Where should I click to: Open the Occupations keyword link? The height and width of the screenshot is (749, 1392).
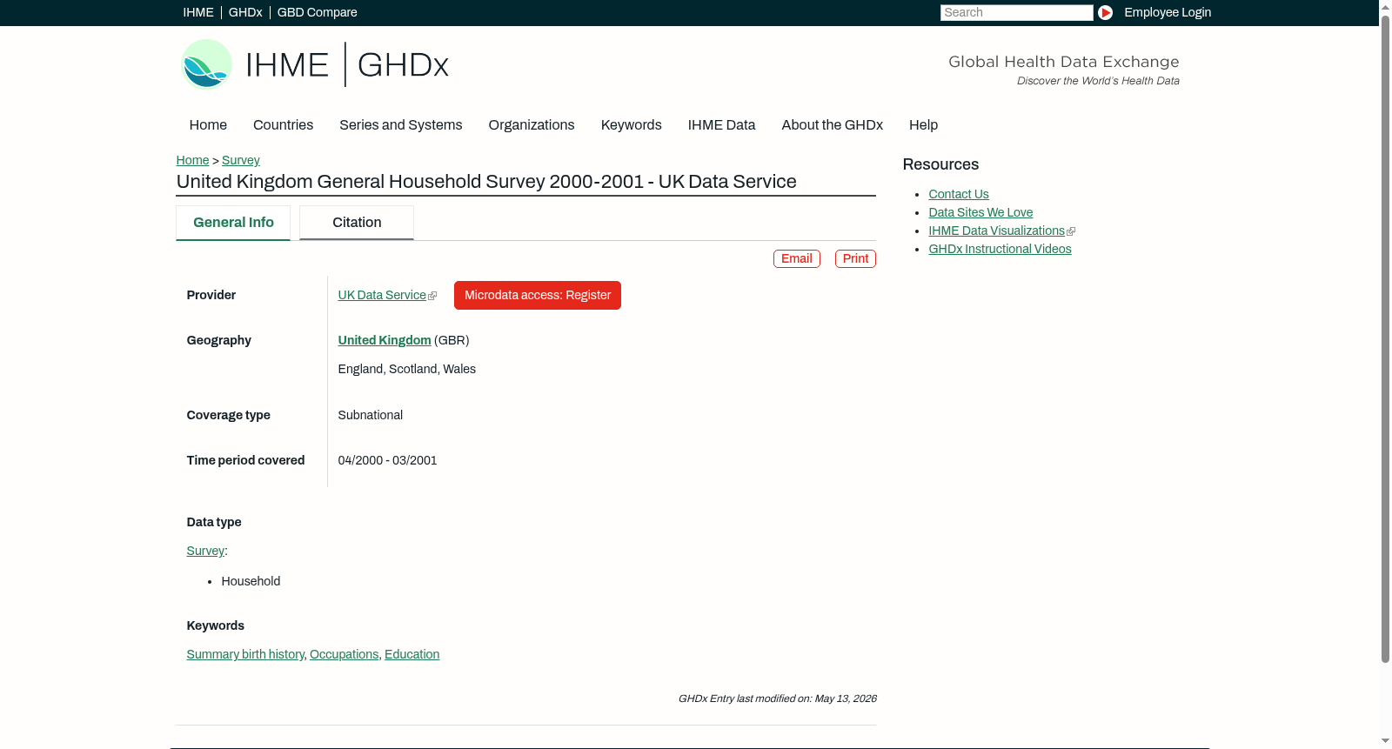[345, 654]
